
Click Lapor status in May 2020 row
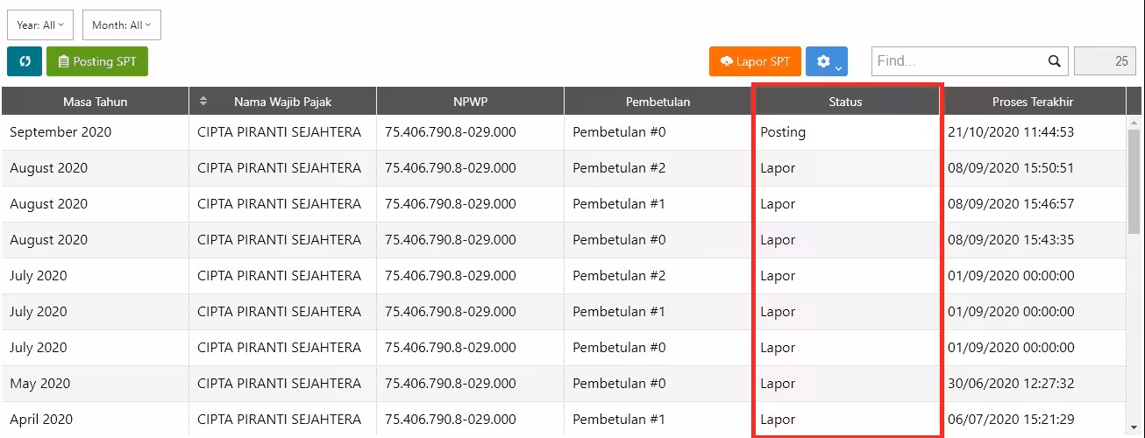pos(778,384)
